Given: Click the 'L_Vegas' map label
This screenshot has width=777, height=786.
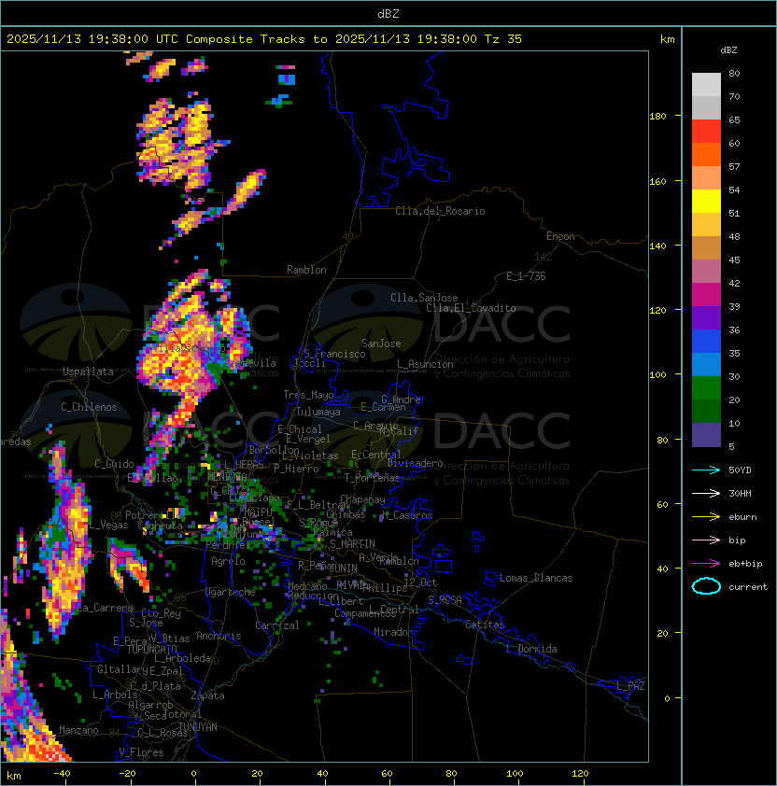Looking at the screenshot, I should pos(108,525).
